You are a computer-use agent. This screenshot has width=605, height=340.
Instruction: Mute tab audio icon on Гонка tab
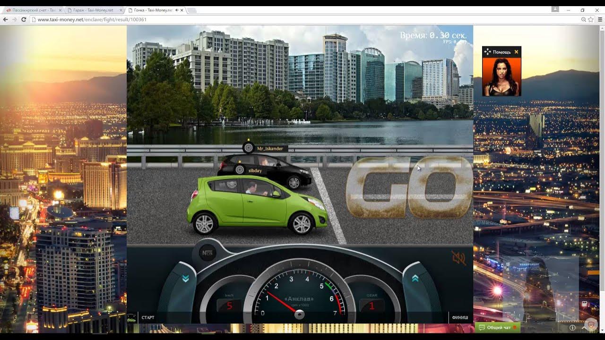tap(177, 10)
